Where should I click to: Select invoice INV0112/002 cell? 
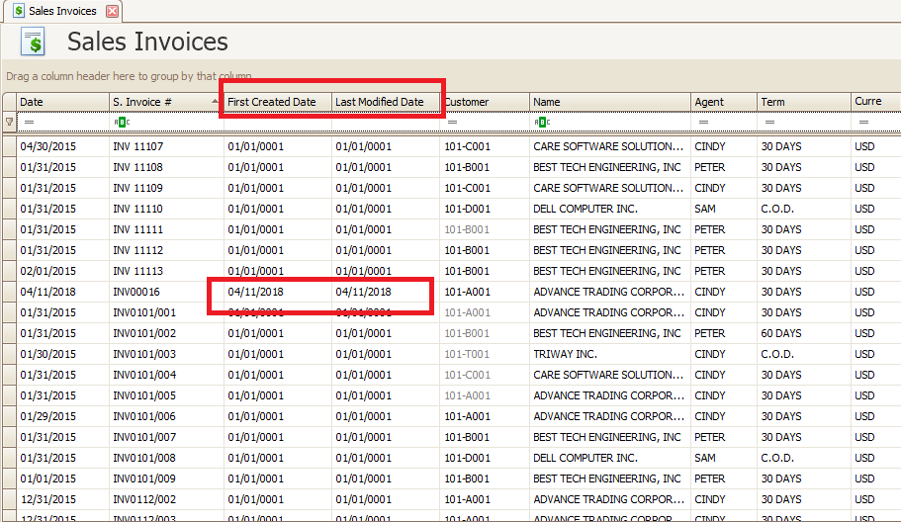[166, 499]
